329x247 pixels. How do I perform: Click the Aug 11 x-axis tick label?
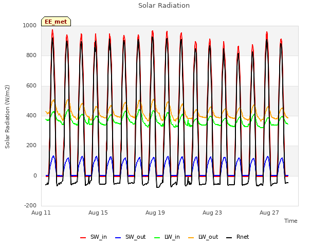point(41,213)
